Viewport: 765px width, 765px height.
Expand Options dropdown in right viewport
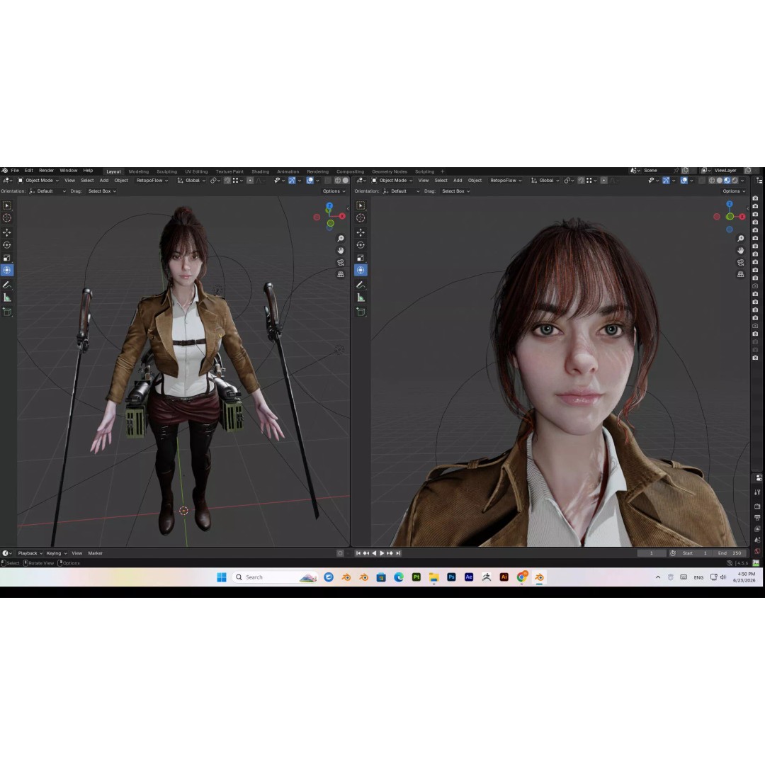[x=735, y=191]
